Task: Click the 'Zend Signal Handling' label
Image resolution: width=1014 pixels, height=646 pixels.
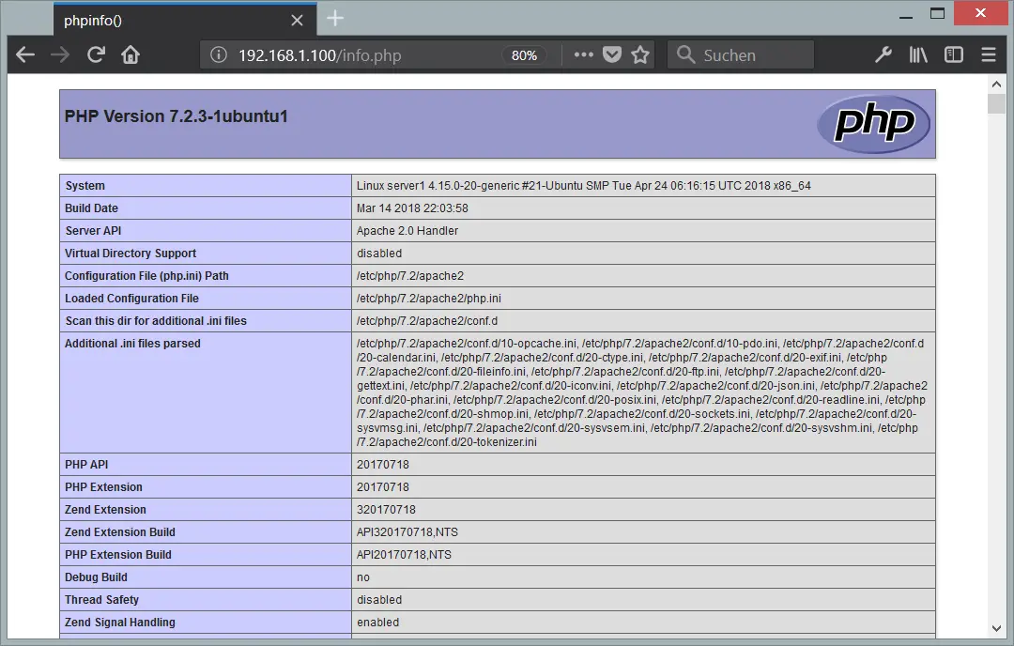Action: click(x=119, y=623)
